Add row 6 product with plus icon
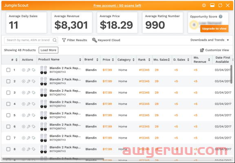Image resolution: width=235 pixels, height=163 pixels. [24, 126]
